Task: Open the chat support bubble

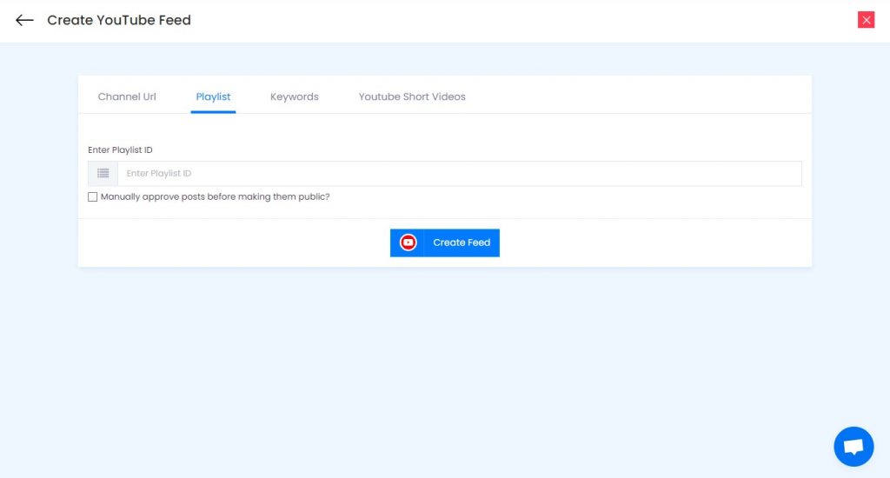Action: (853, 446)
